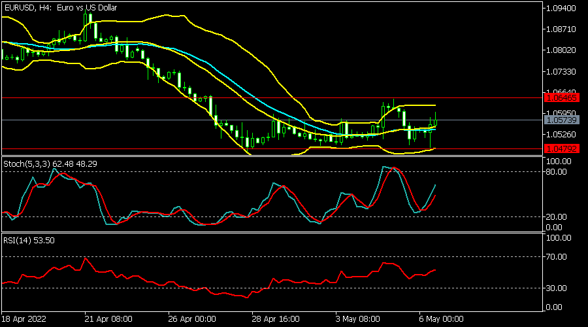
Task: Click the current price label 1.05739
Action: 561,120
